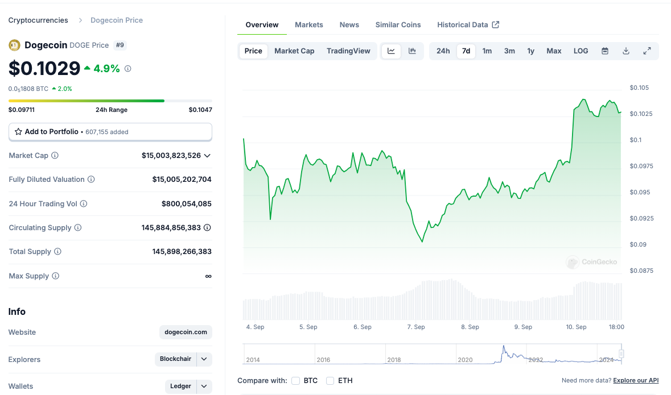
Task: Open the Markets tab
Action: click(309, 25)
